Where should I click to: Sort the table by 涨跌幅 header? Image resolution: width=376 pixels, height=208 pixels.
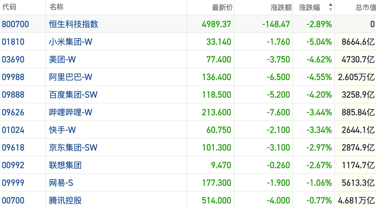[310, 8]
